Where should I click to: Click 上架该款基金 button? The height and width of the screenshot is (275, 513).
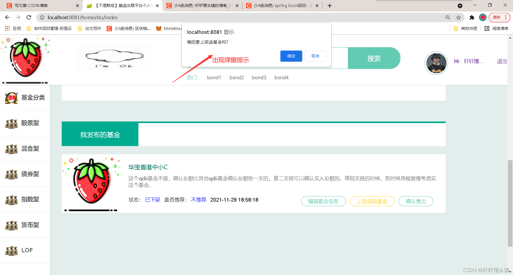point(372,201)
